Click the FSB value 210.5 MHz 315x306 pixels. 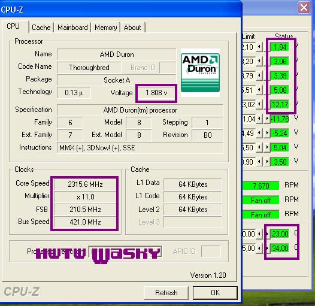click(85, 210)
